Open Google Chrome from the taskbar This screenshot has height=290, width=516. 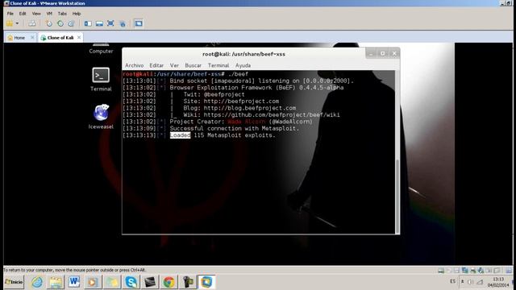point(169,282)
